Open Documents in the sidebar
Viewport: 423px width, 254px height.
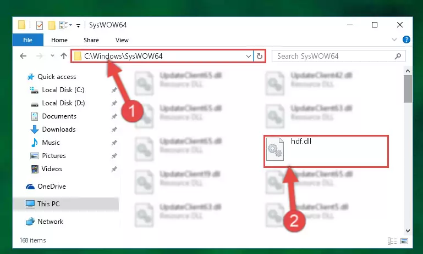[x=59, y=116]
